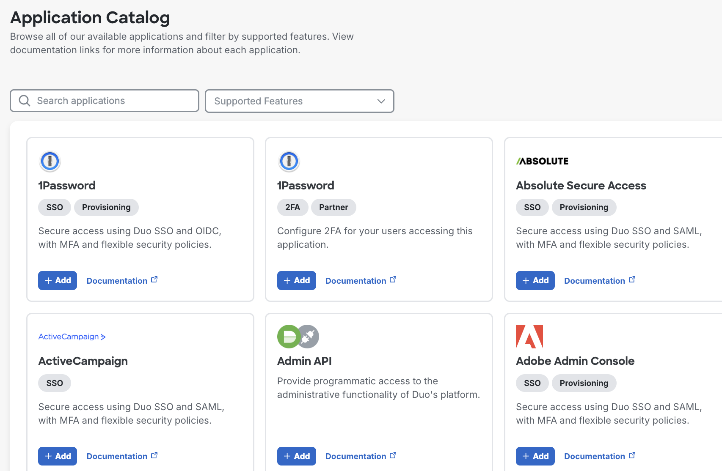Screen dimensions: 722x471
Task: Click the 1Password logo on the 2FA card
Action: pyautogui.click(x=289, y=161)
